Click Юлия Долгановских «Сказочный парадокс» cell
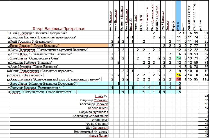Viewport: 209px width, 138px height. pyautogui.click(x=59, y=71)
